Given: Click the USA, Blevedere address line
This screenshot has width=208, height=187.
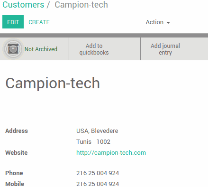Looking at the screenshot, I should coord(97,131).
